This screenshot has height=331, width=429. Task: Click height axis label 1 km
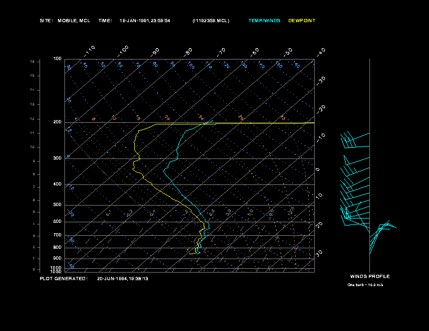coord(34,259)
